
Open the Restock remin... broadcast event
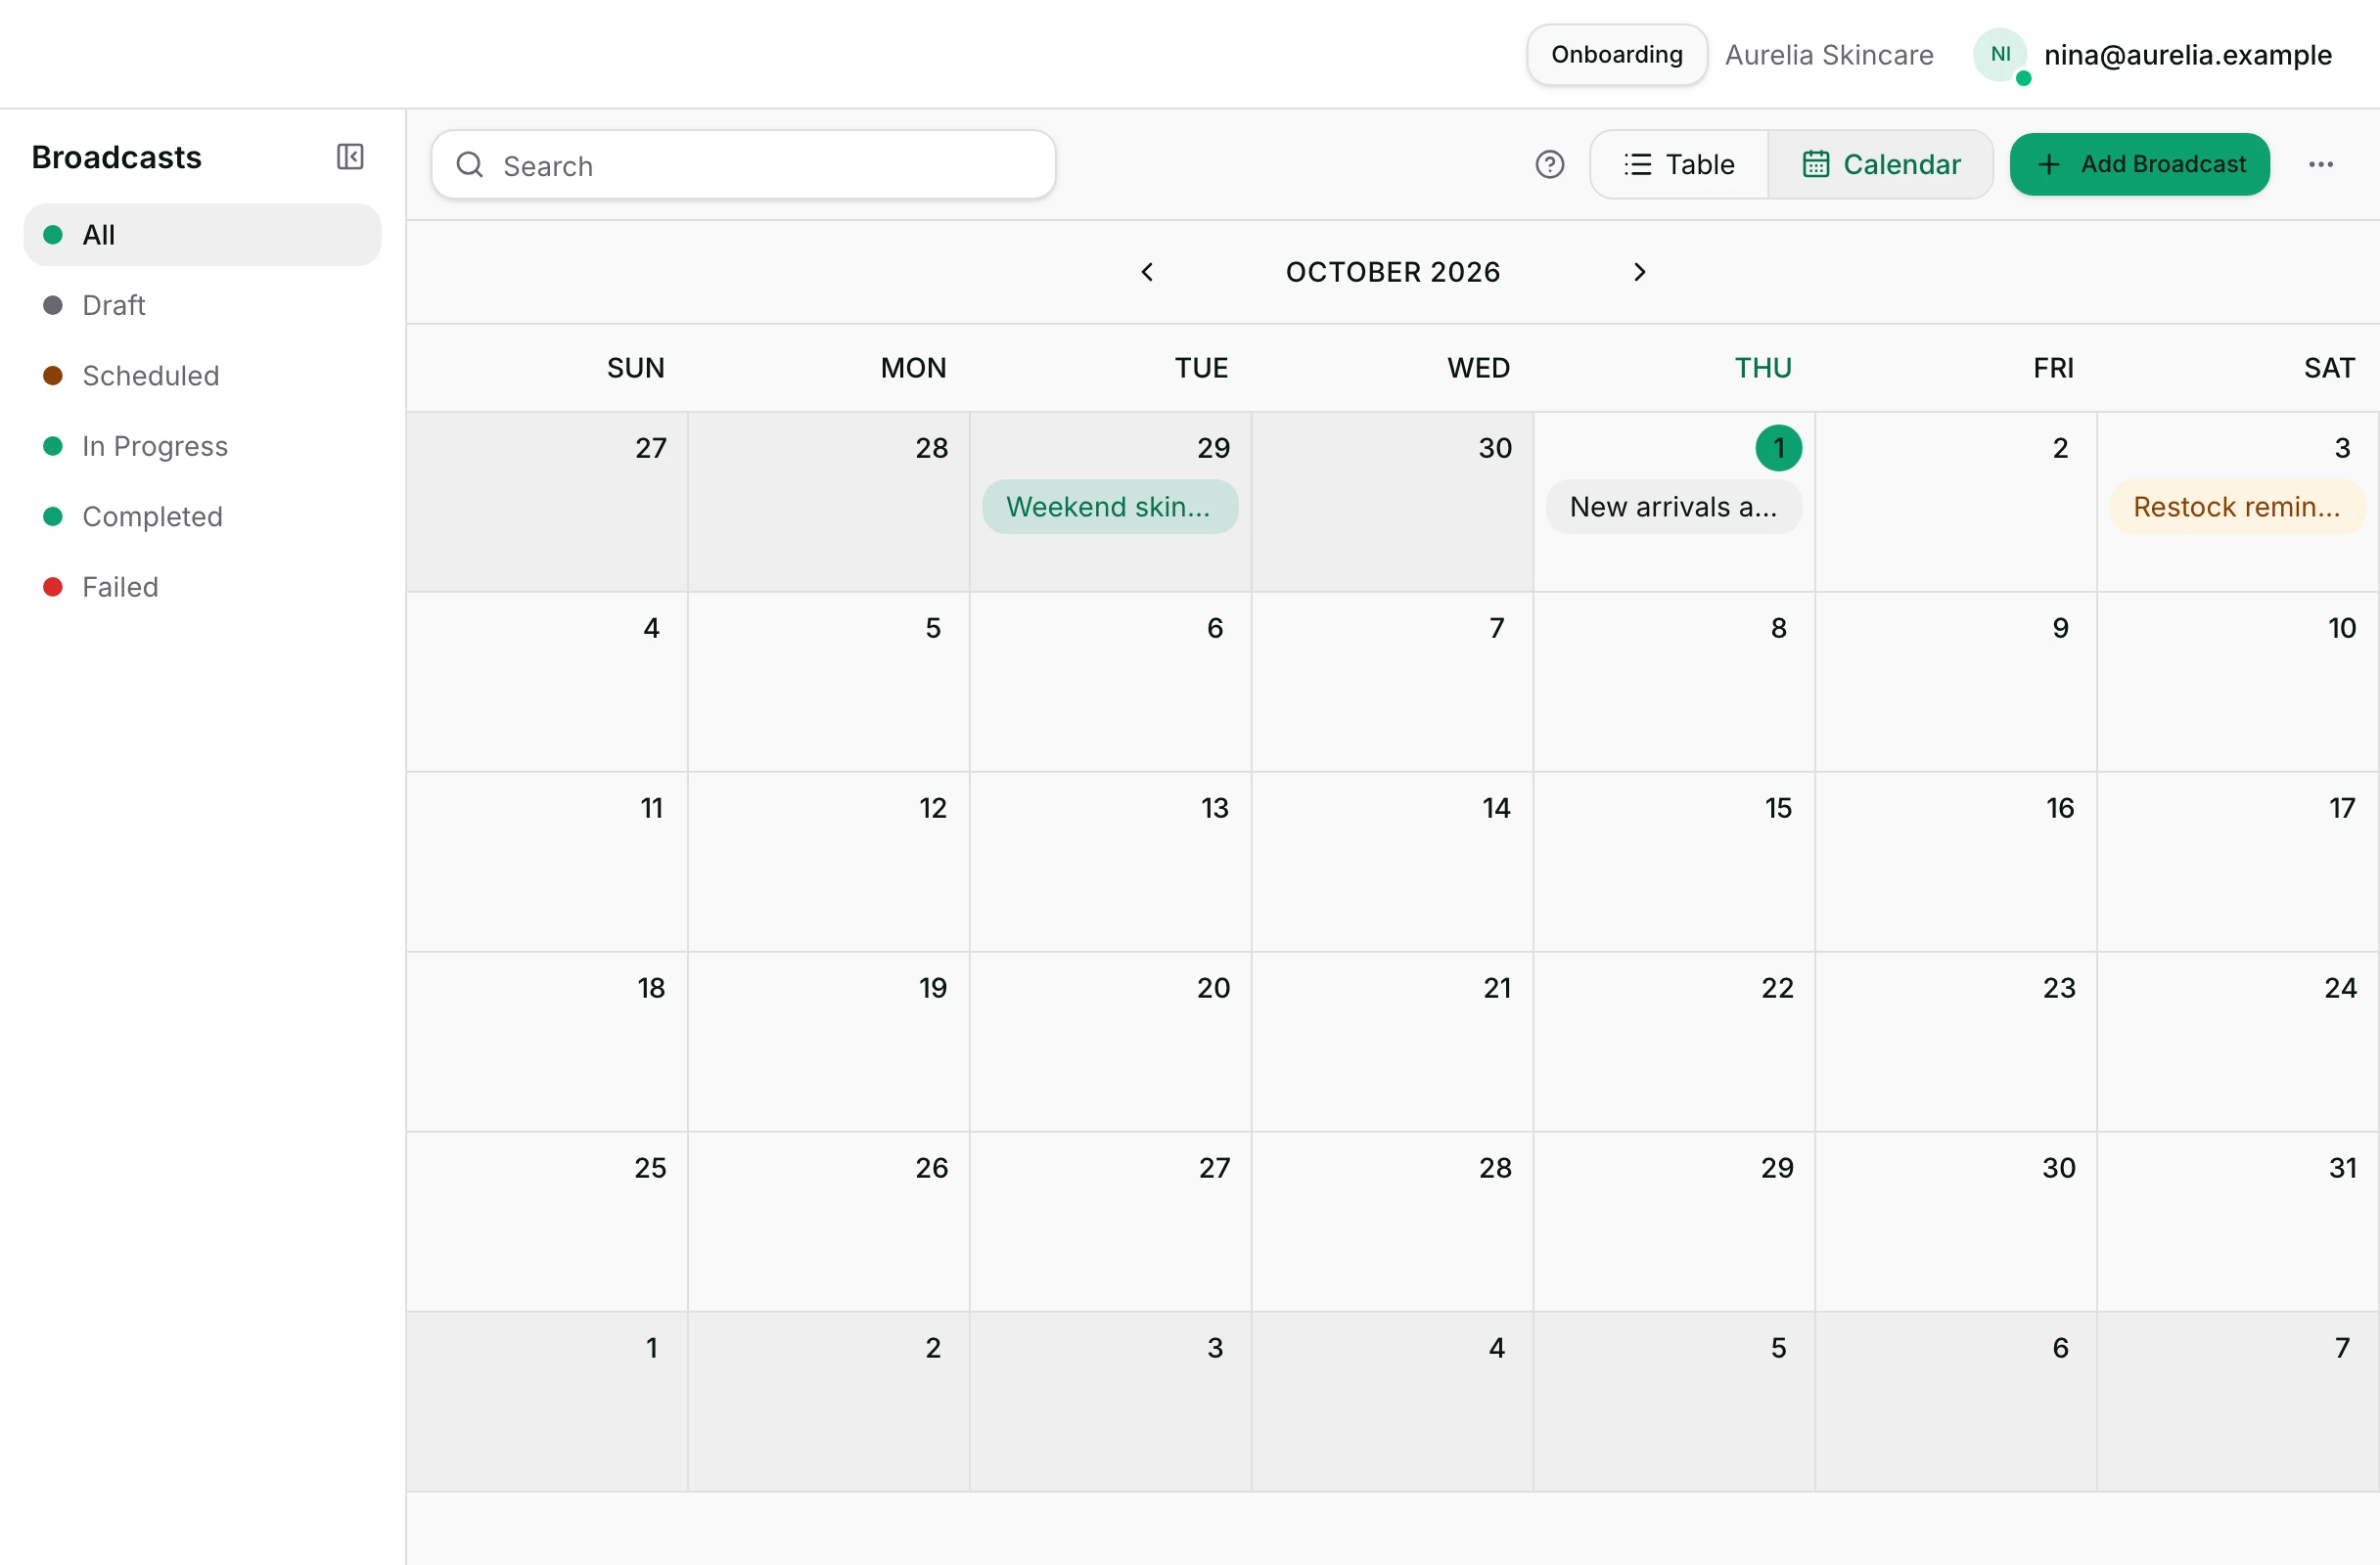2238,507
